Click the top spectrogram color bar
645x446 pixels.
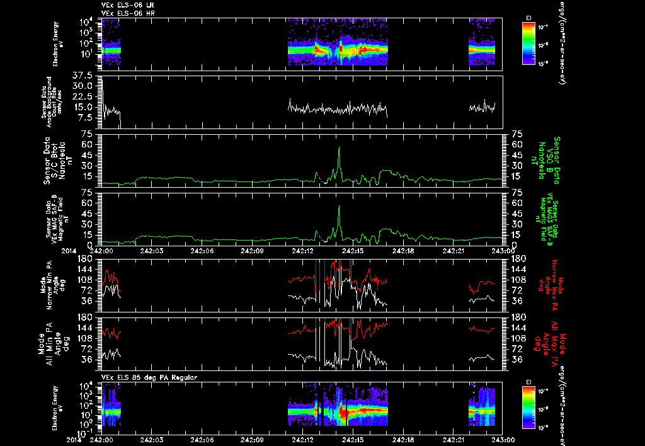528,43
